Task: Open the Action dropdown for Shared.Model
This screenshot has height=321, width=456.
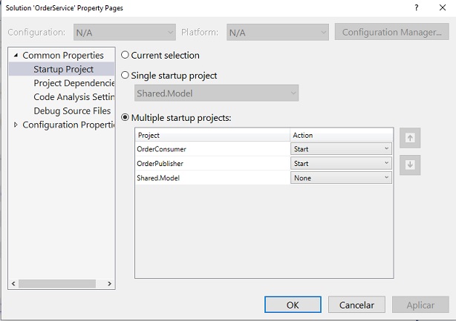Action: coord(341,178)
